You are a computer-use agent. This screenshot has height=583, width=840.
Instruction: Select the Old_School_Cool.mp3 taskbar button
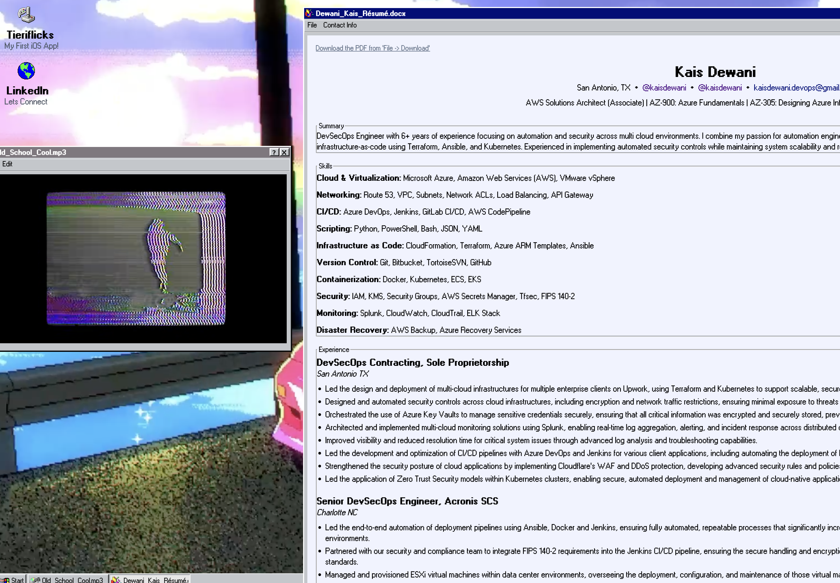[68, 580]
